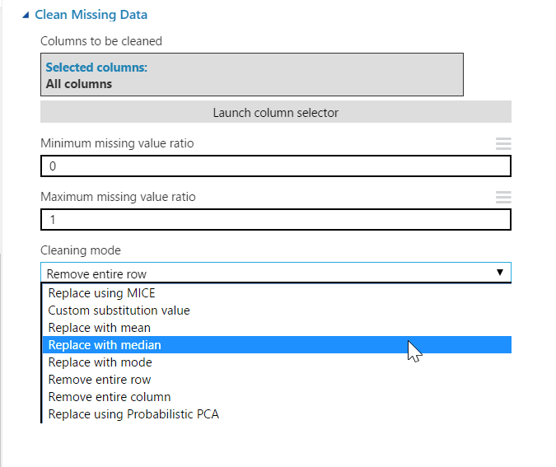Image resolution: width=556 pixels, height=467 pixels.
Task: Open menu icon beside Maximum missing value ratio
Action: coord(502,197)
